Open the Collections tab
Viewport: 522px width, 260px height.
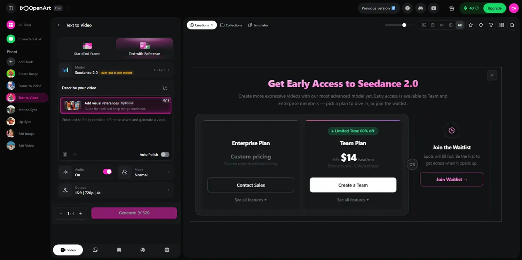pos(231,25)
